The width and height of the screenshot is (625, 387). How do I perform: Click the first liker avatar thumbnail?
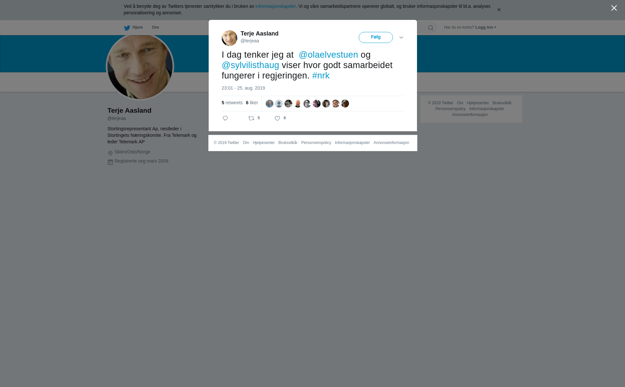270,104
